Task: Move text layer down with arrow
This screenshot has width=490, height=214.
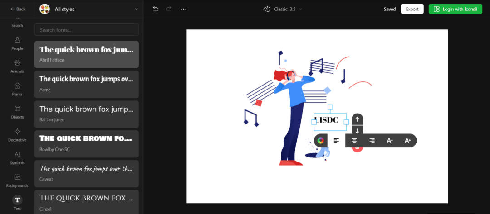Action: click(357, 131)
